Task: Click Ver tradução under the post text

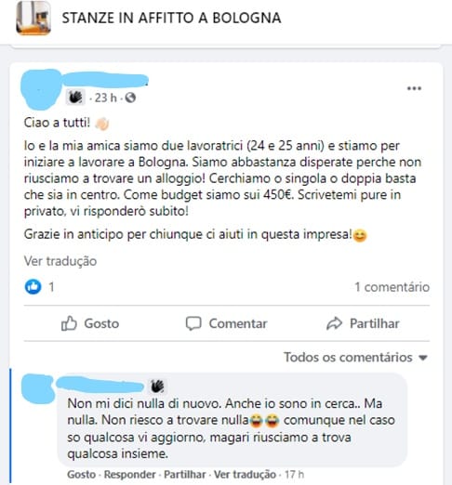Action: (60, 261)
